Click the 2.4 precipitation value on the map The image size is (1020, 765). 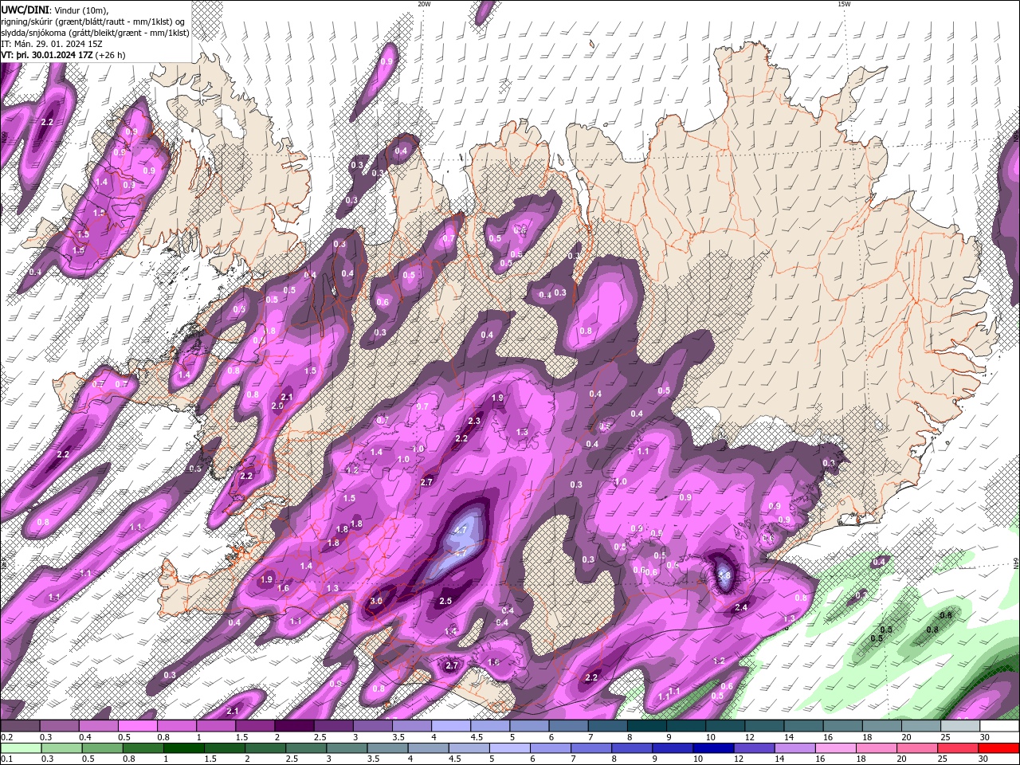(x=741, y=607)
